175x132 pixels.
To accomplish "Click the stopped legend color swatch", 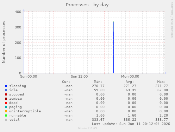I will point(6,94).
